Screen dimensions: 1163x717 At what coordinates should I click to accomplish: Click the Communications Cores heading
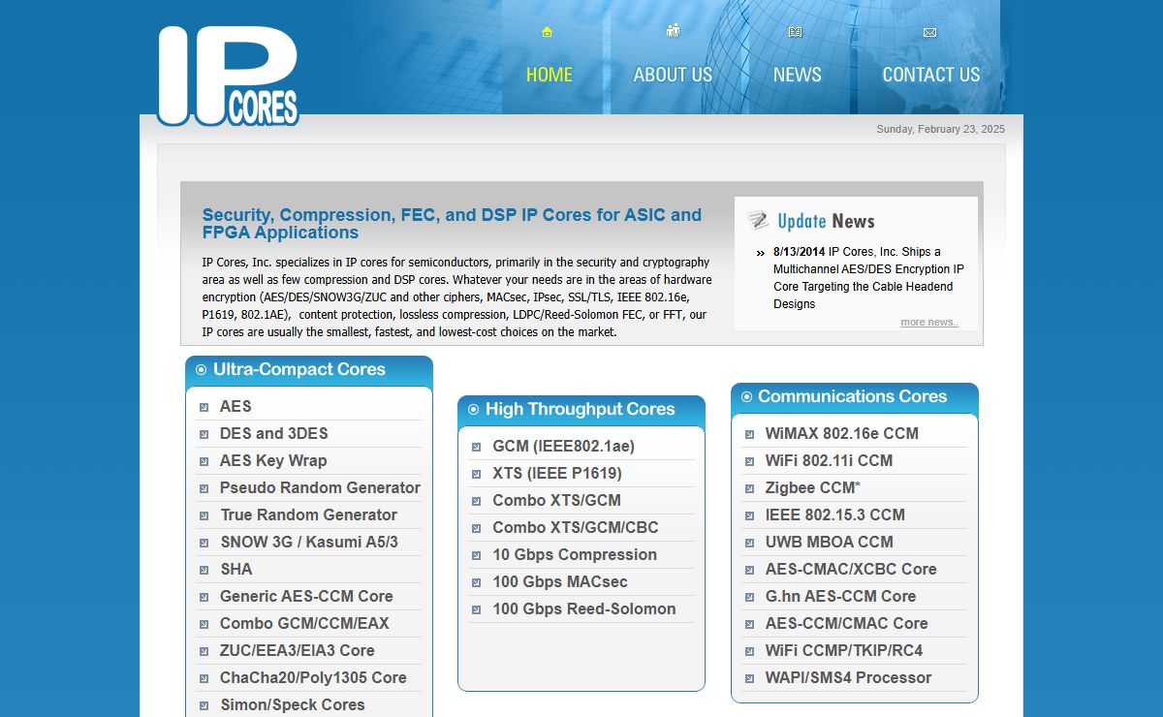click(853, 396)
